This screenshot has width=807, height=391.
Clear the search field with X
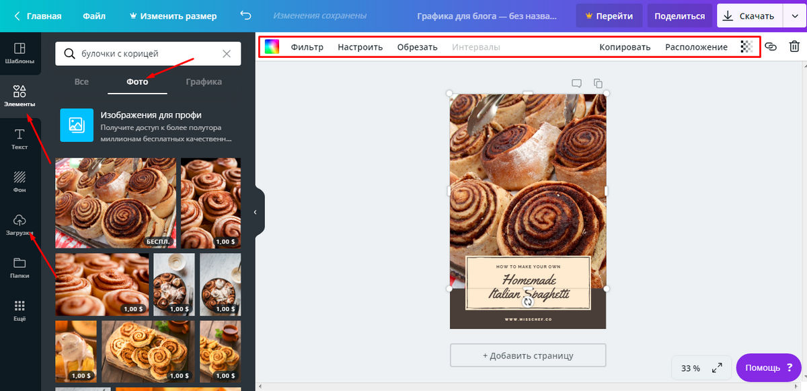click(227, 54)
